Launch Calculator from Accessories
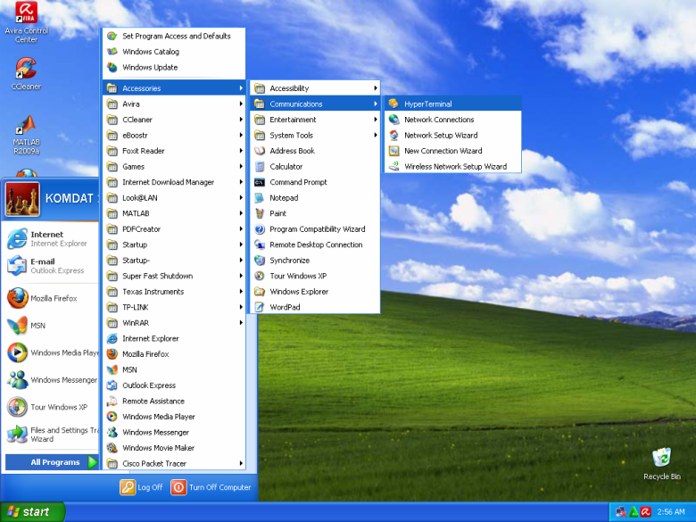The image size is (696, 522). coord(315,167)
